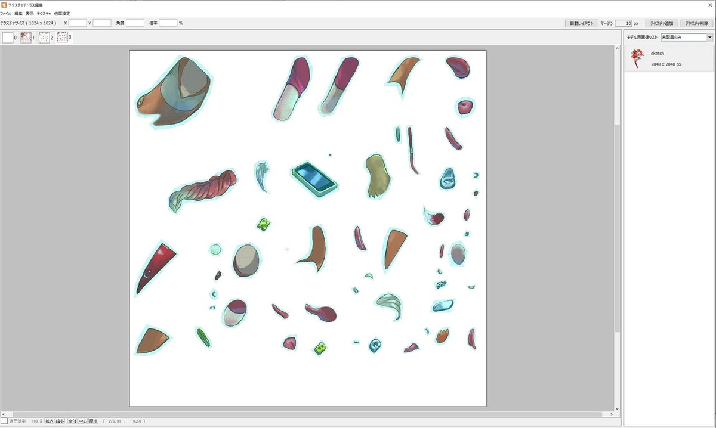Select the large brown body texture piece
The image size is (716, 428).
click(x=174, y=91)
